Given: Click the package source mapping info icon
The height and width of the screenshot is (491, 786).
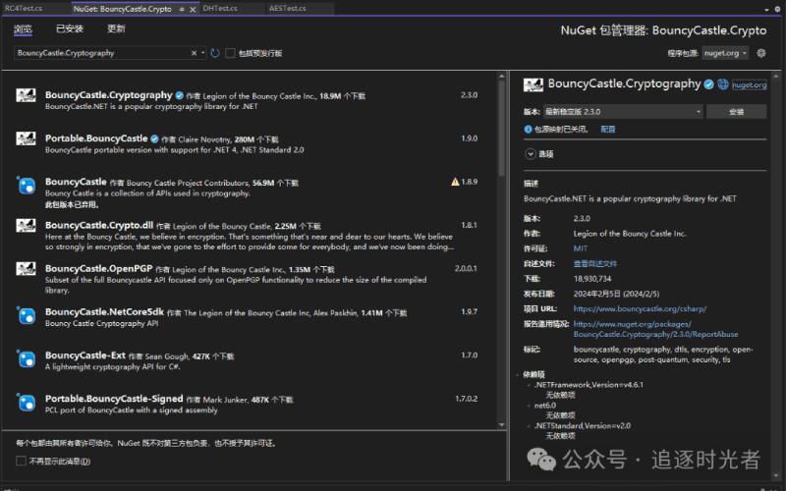Looking at the screenshot, I should 528,130.
